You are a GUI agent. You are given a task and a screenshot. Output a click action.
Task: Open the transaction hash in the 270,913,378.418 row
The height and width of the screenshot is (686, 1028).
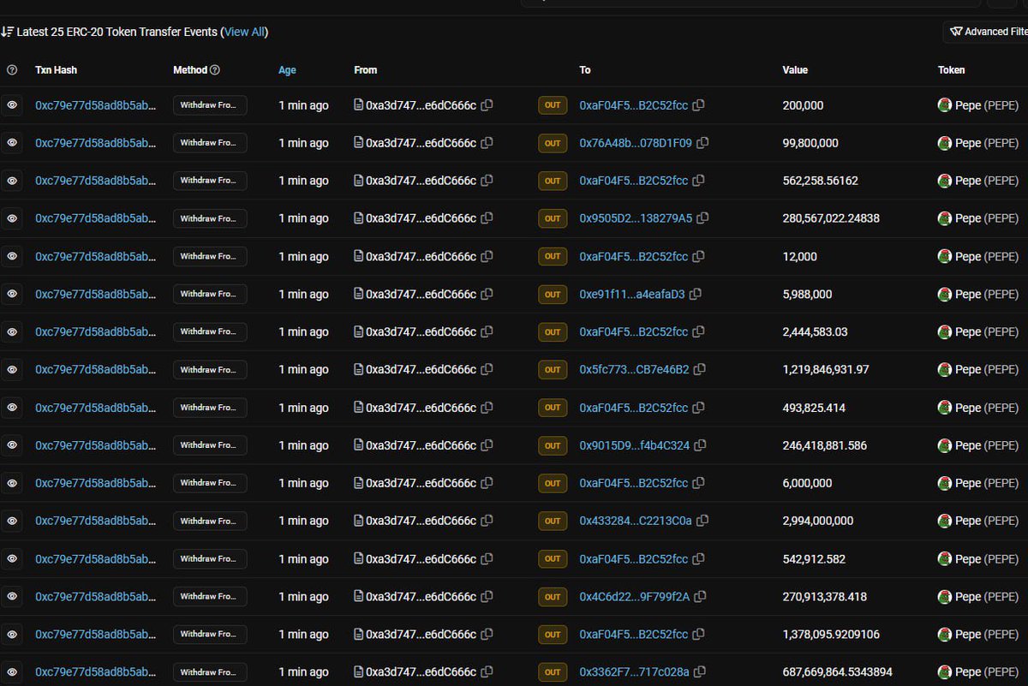[x=96, y=597]
